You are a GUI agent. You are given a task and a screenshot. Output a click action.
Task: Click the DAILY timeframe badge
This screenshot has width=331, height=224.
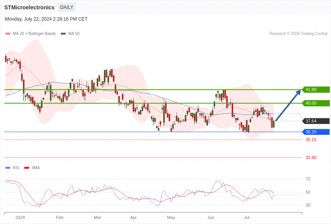(x=67, y=7)
